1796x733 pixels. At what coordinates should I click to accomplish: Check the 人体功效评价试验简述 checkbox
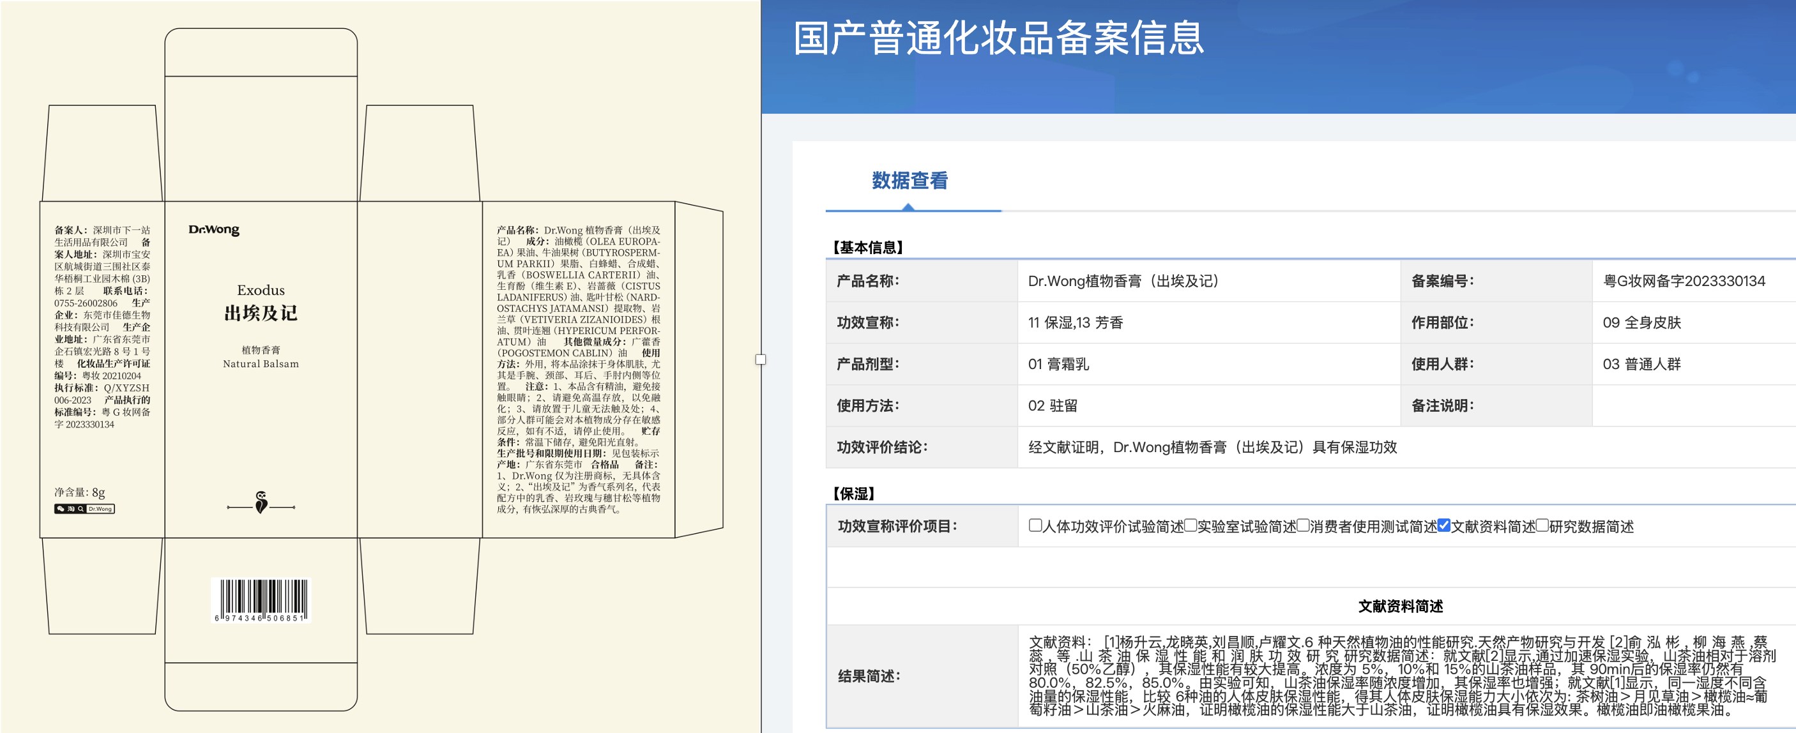[x=1035, y=525]
